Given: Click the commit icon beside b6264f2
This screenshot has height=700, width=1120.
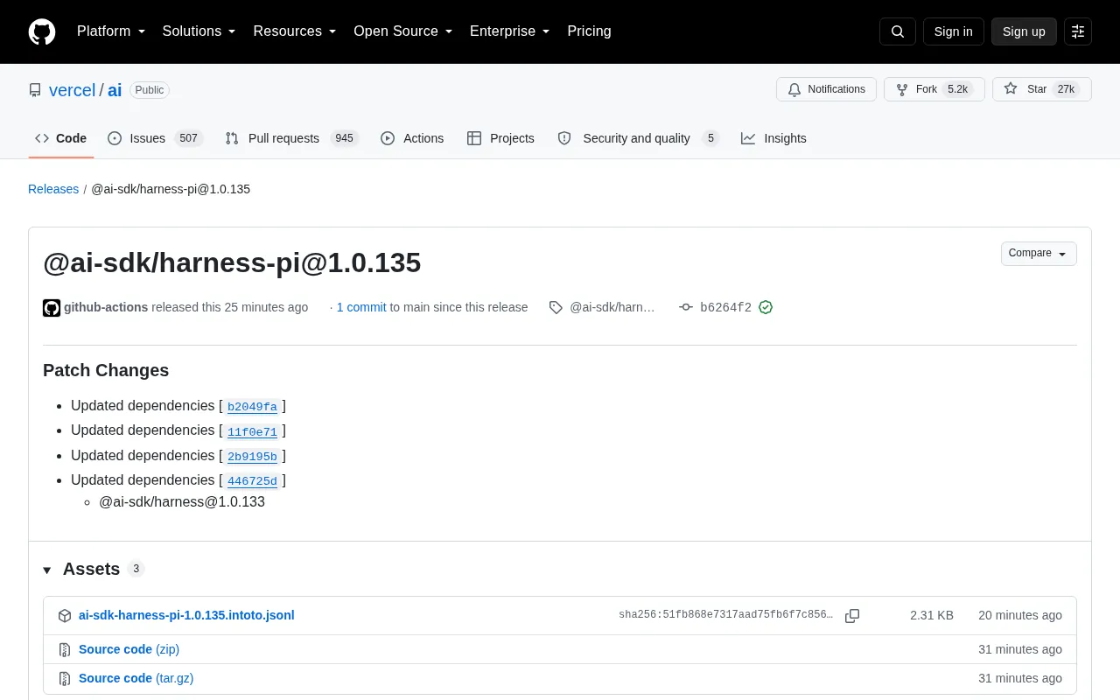Looking at the screenshot, I should pyautogui.click(x=686, y=307).
